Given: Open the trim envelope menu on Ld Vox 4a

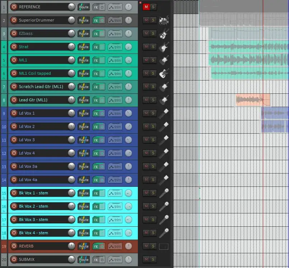Looking at the screenshot, I should (x=115, y=180).
